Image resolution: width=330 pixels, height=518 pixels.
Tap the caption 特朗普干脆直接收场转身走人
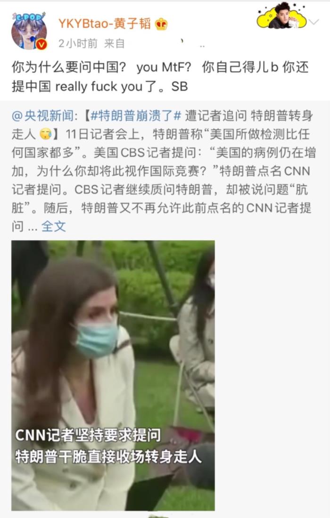108,457
